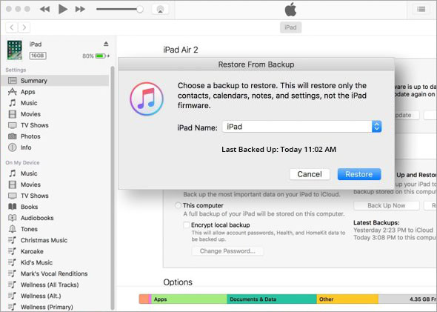437x312 pixels.
Task: Start playback with the play button
Action: (x=63, y=9)
